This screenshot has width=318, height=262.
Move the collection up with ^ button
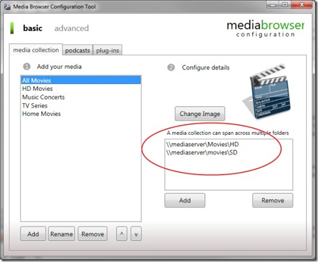(121, 234)
